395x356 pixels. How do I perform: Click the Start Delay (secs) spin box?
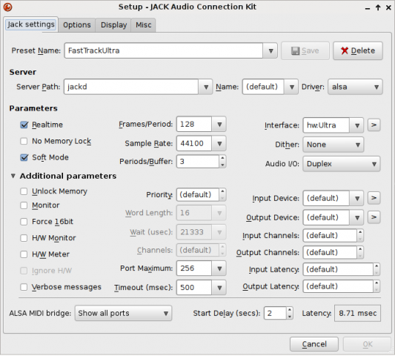click(279, 313)
